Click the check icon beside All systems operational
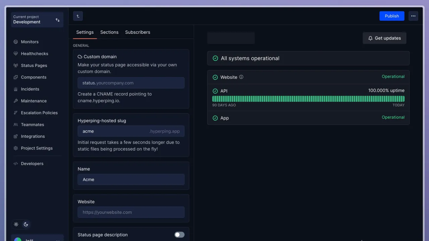The height and width of the screenshot is (241, 429). coord(215,58)
